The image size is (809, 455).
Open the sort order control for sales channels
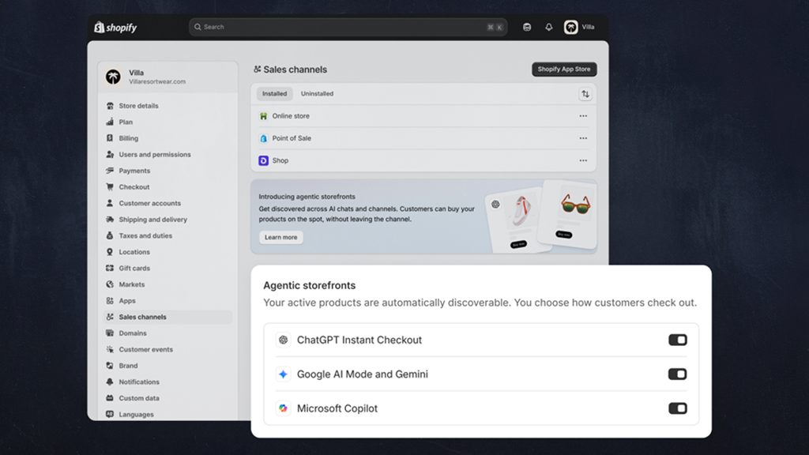click(585, 93)
